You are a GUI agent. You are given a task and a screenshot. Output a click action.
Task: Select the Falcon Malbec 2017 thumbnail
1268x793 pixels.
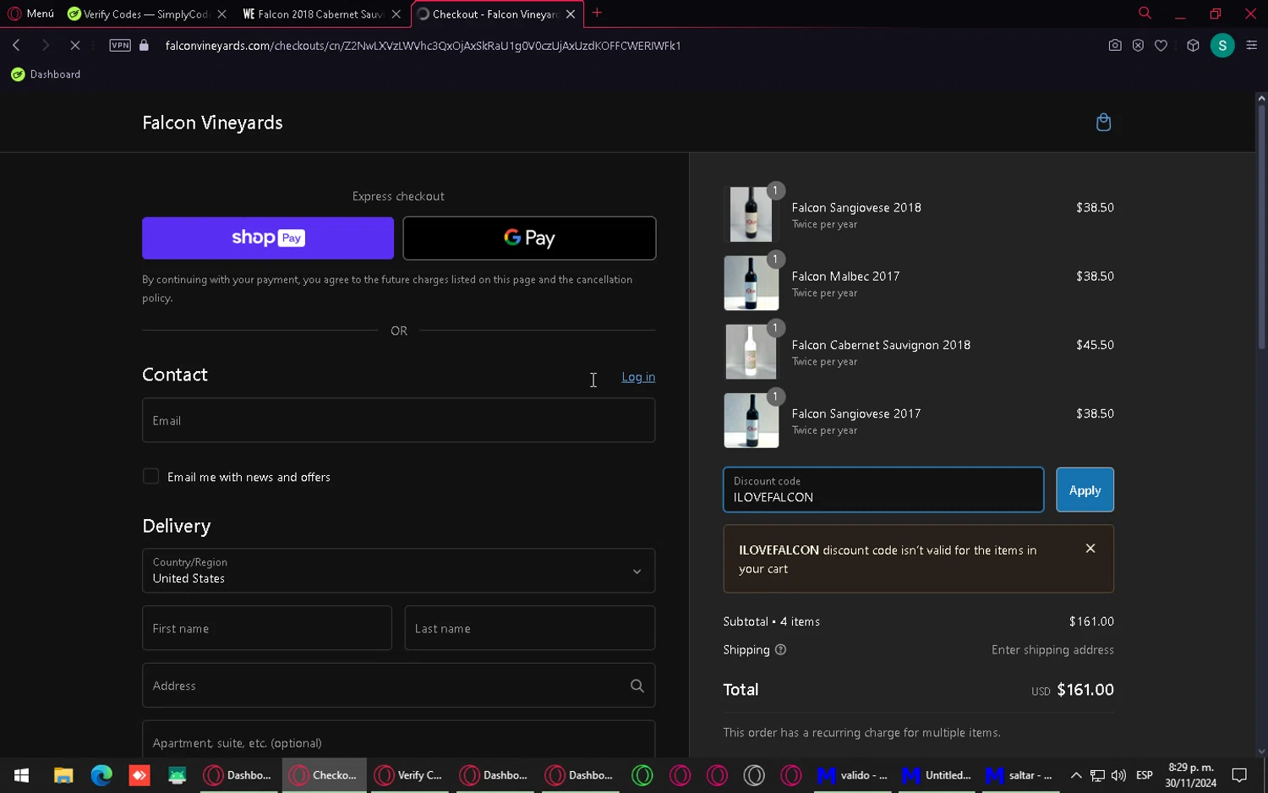[751, 283]
